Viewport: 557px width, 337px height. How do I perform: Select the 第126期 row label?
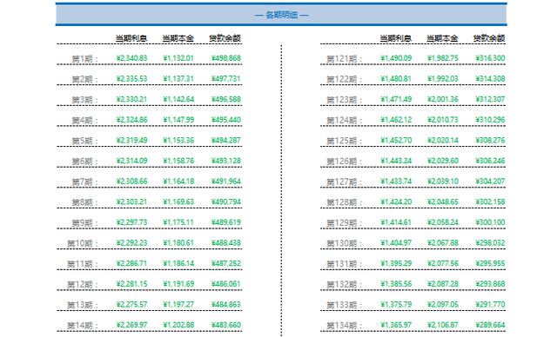coord(345,162)
